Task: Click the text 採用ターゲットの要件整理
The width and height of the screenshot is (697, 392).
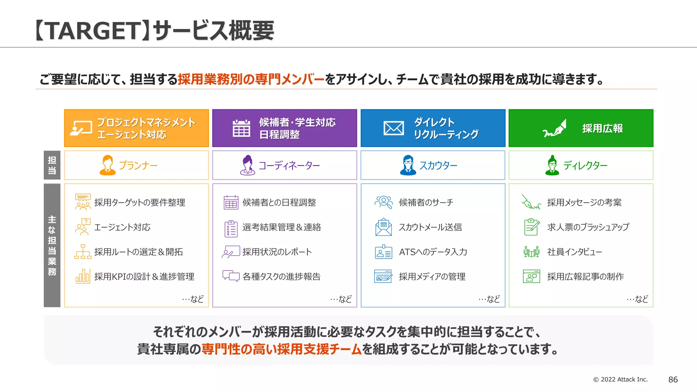Action: point(140,202)
